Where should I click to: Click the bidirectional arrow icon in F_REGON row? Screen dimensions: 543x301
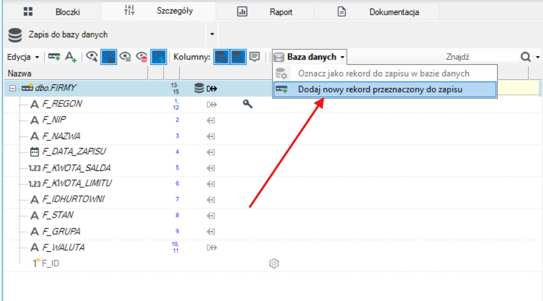212,105
